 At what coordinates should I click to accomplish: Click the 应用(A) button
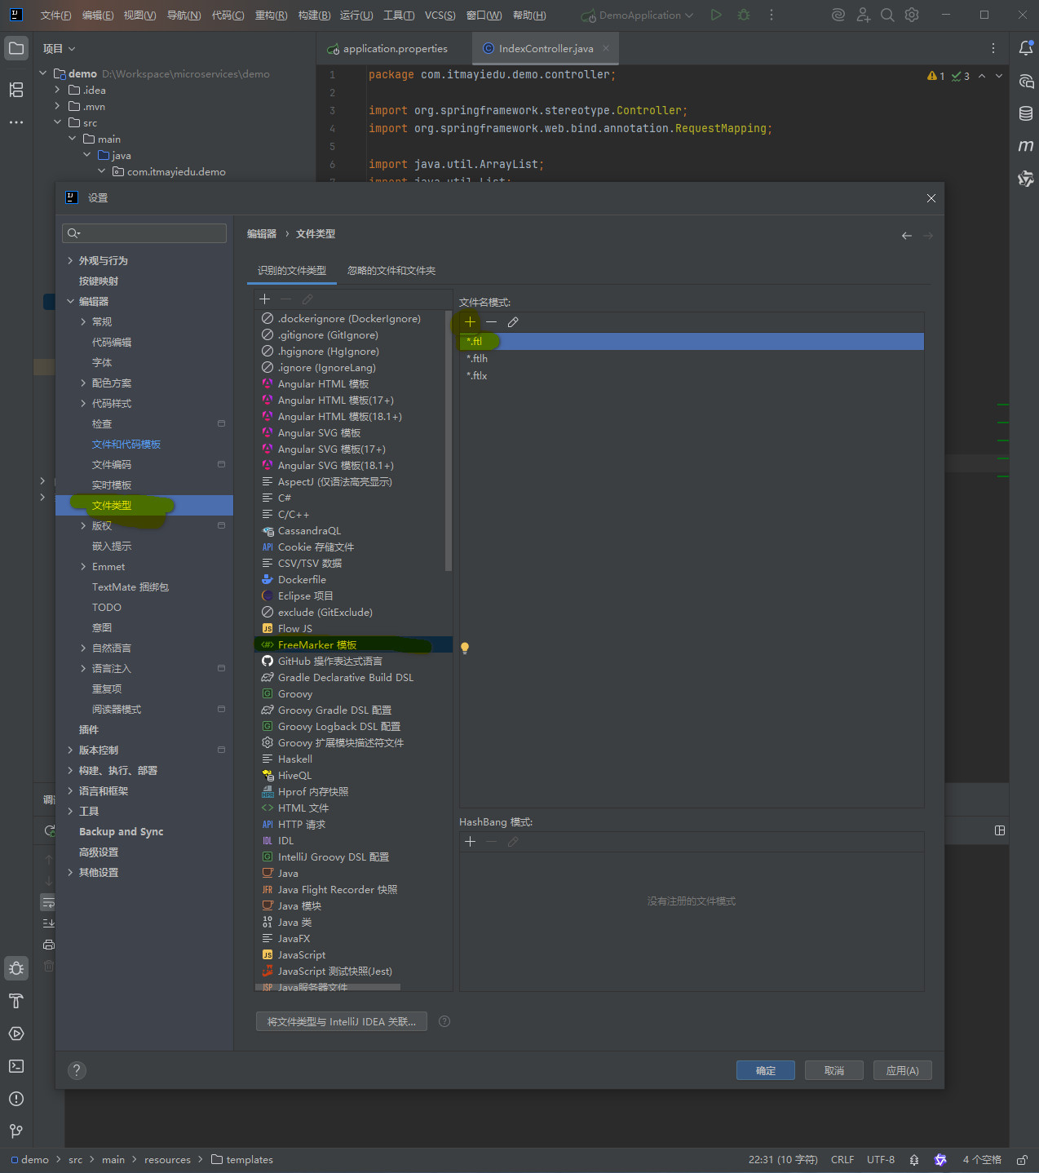pos(903,1070)
